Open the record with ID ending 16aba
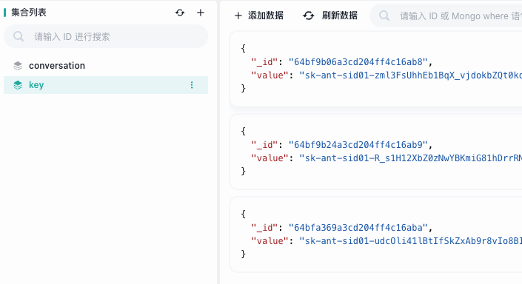Screen dimensions: 522x284 (x=376, y=234)
